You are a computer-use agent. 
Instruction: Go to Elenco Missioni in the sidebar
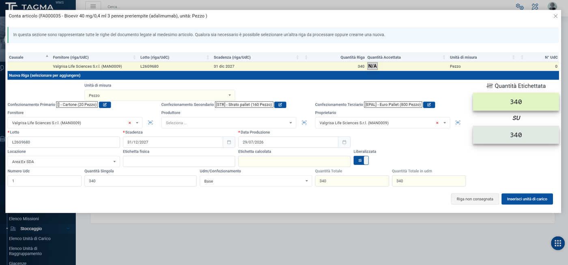tap(24, 219)
